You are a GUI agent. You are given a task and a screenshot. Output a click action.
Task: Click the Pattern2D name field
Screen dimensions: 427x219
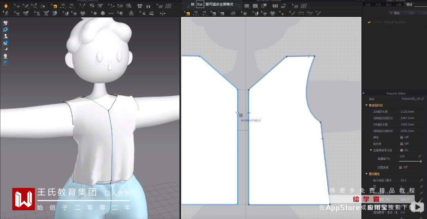coord(410,98)
